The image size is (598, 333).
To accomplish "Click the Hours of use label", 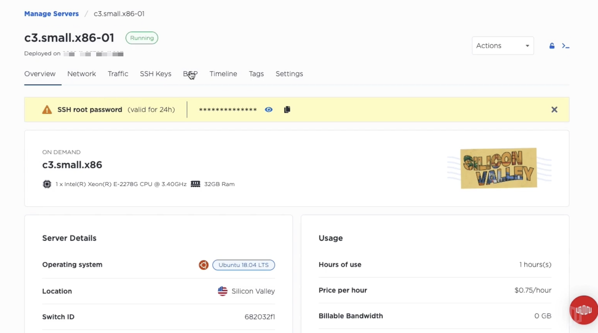I will pyautogui.click(x=340, y=264).
